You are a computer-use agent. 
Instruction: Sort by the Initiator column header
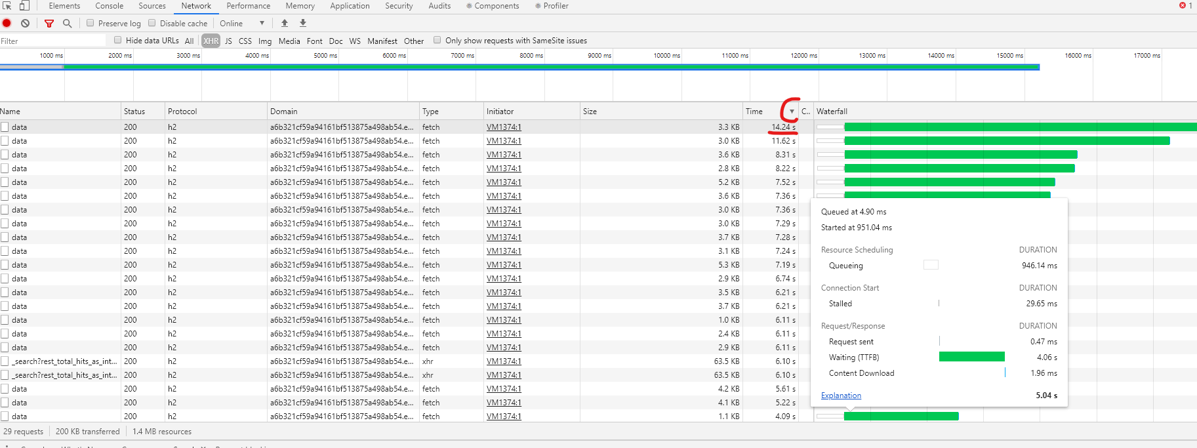coord(532,112)
